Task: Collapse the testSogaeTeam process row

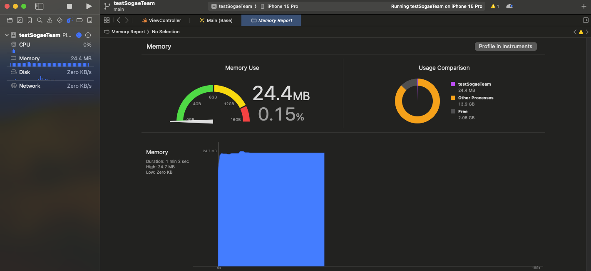Action: click(x=7, y=35)
